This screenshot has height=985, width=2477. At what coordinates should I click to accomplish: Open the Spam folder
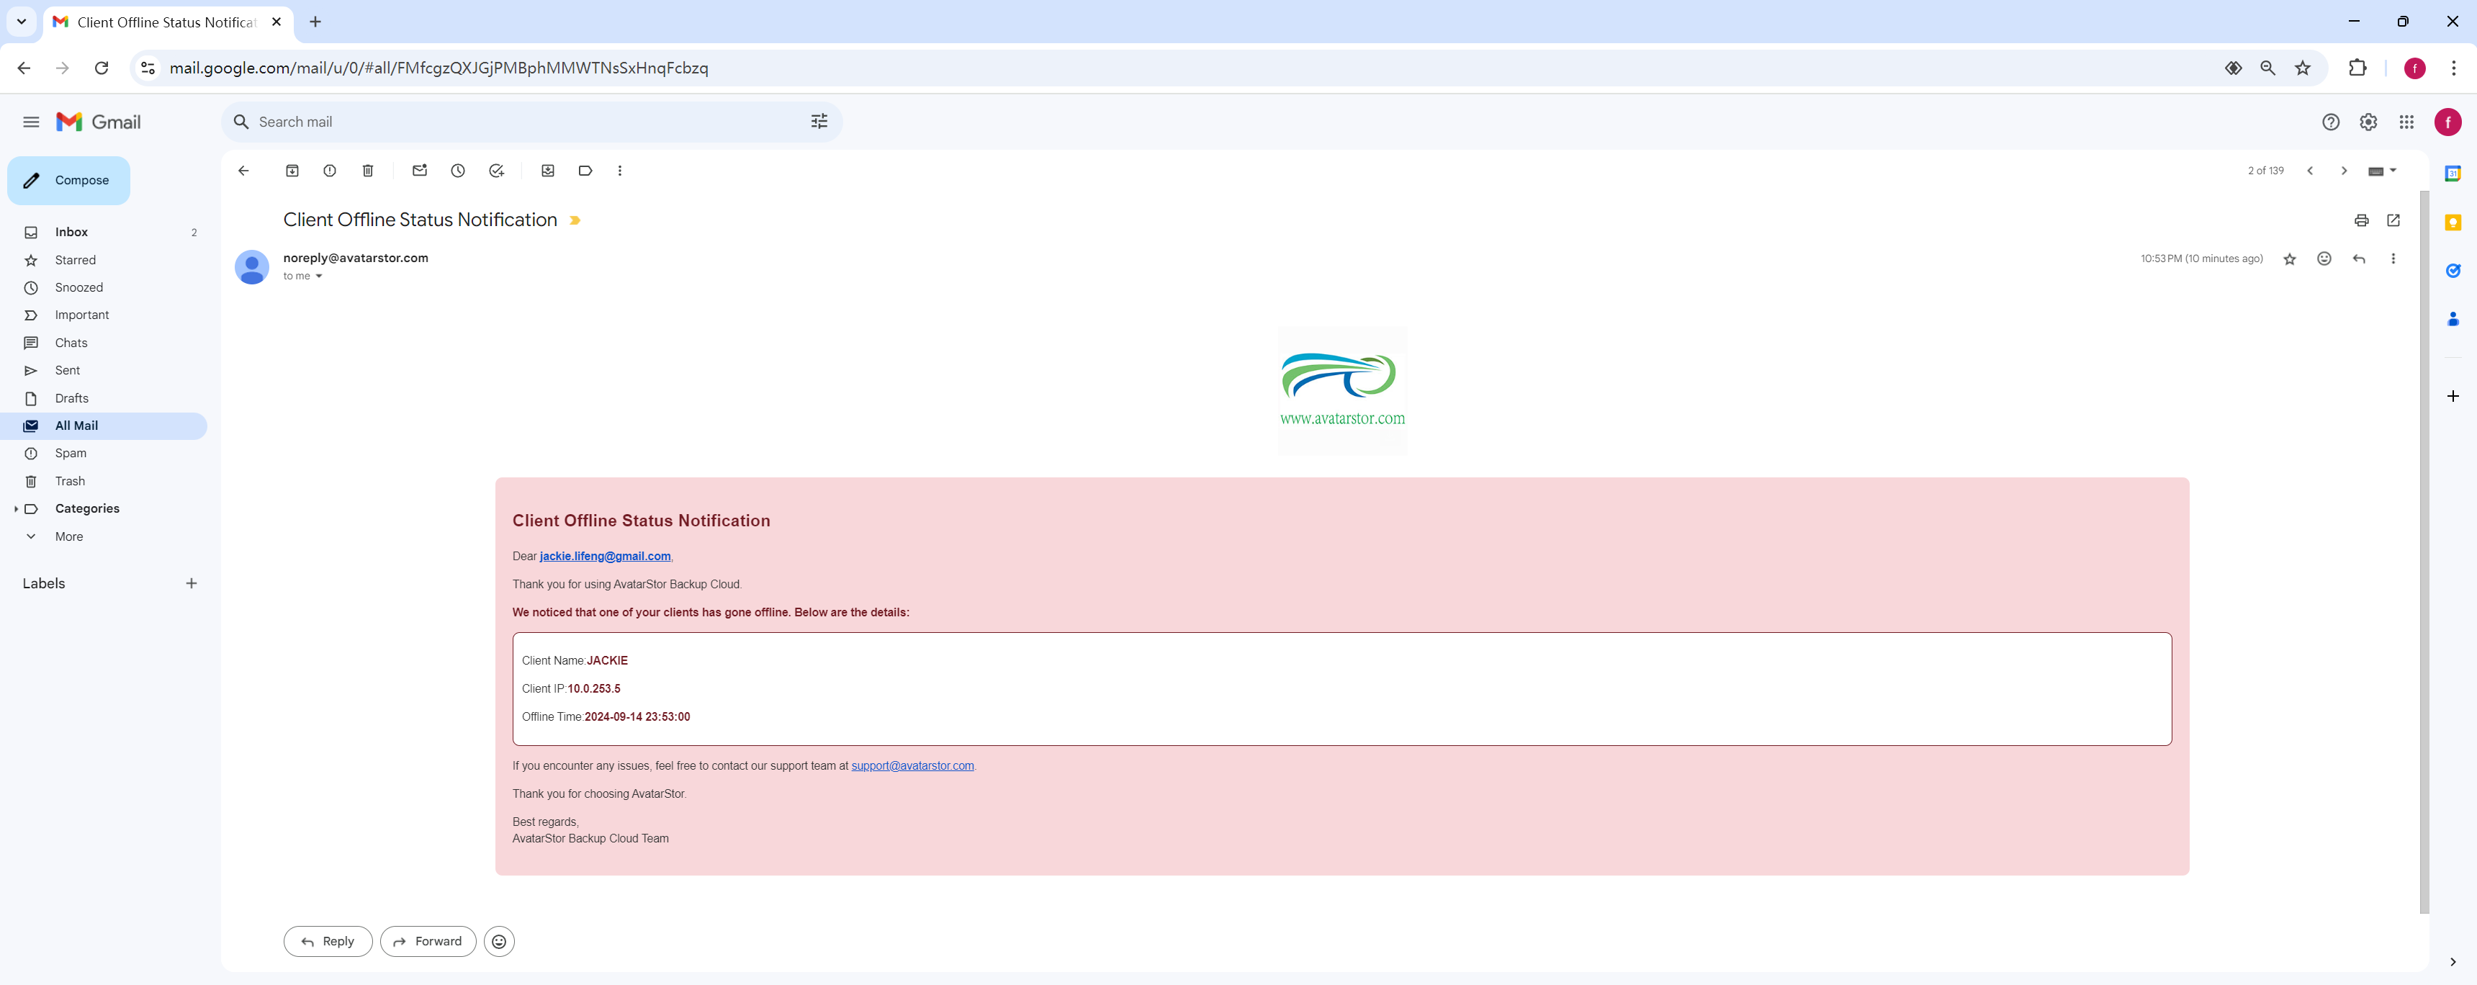pyautogui.click(x=70, y=453)
